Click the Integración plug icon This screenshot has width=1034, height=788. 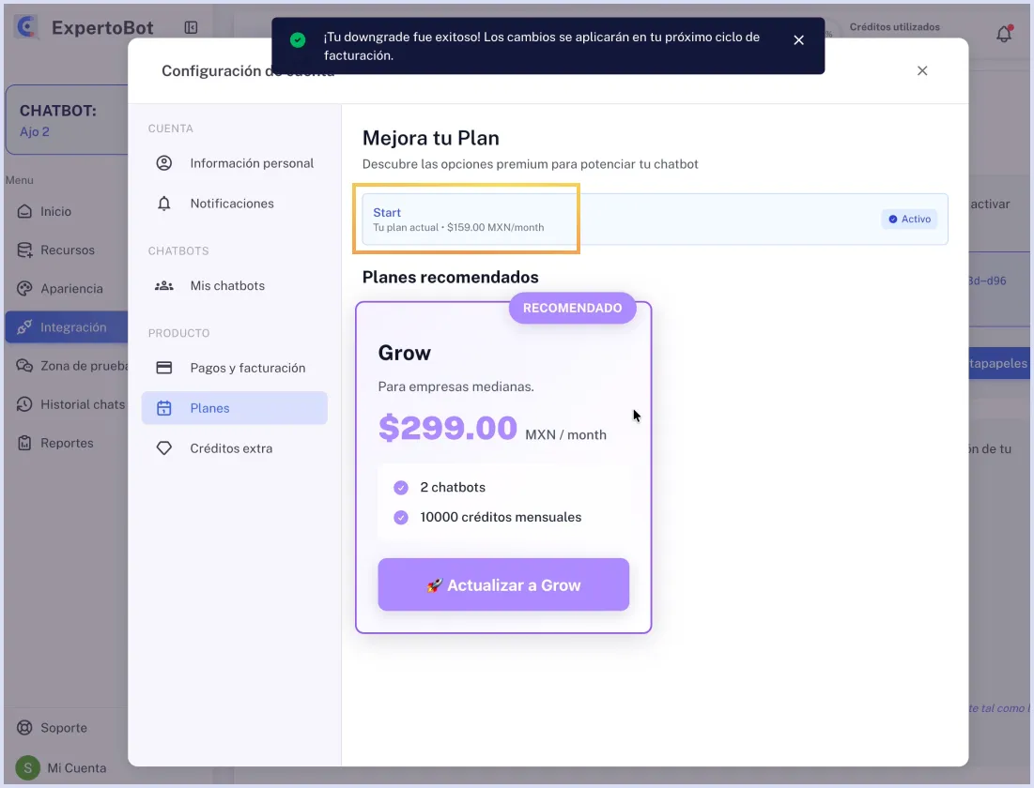pos(24,326)
